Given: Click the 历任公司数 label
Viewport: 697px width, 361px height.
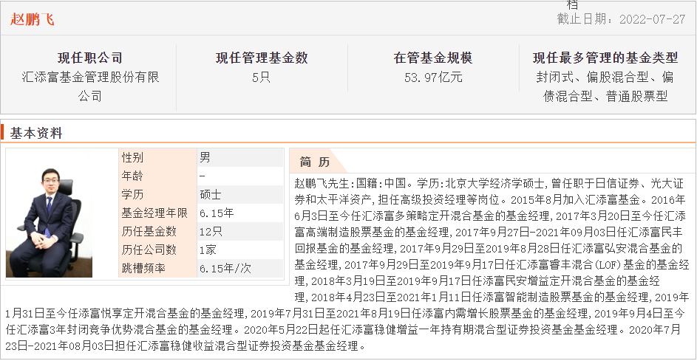Looking at the screenshot, I should click(x=149, y=250).
